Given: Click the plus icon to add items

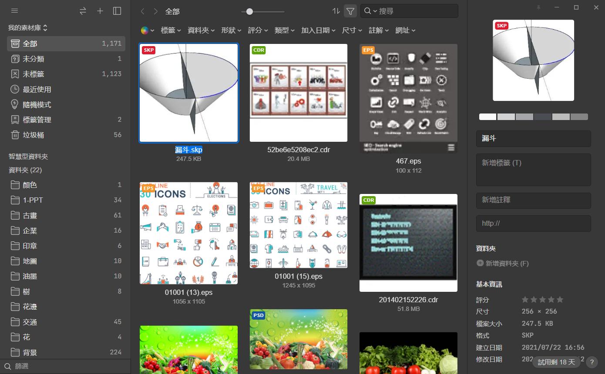Looking at the screenshot, I should [100, 11].
